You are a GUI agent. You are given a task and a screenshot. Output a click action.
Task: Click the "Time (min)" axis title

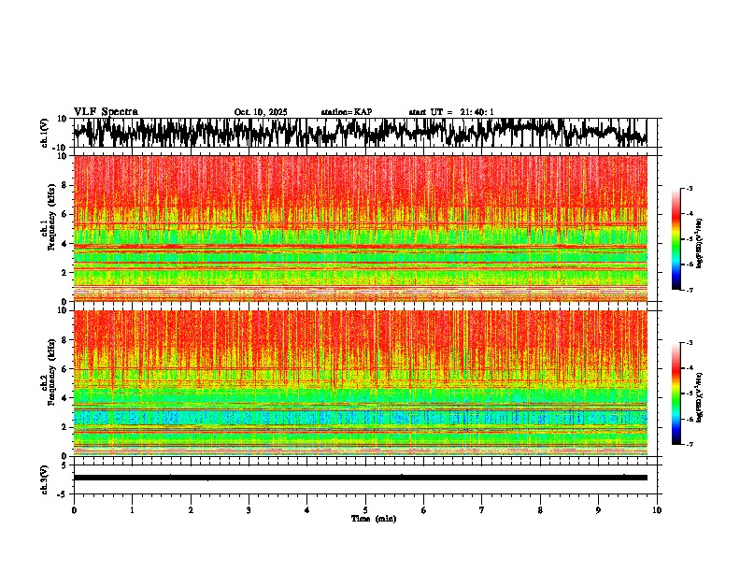pyautogui.click(x=374, y=519)
